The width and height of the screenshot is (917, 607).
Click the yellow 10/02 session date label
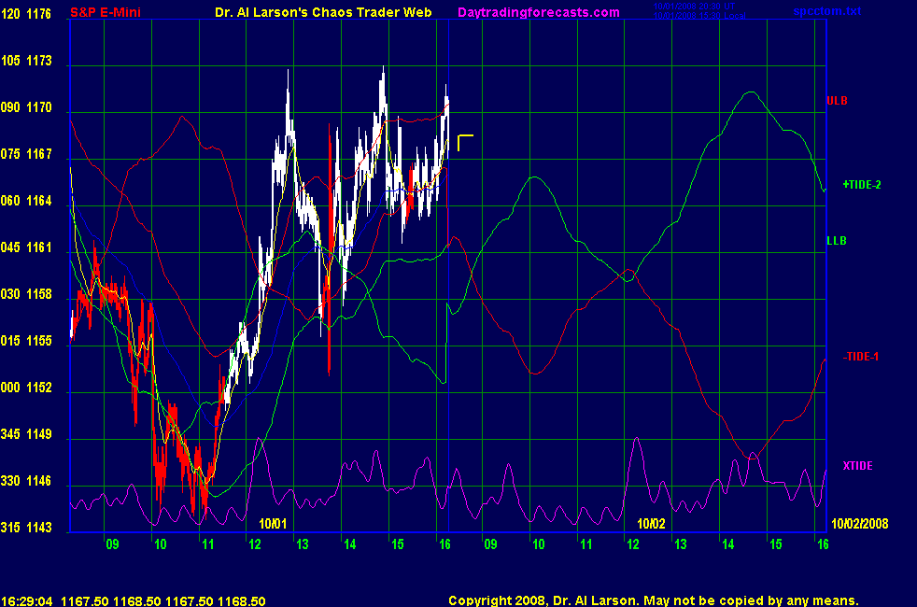pos(651,523)
